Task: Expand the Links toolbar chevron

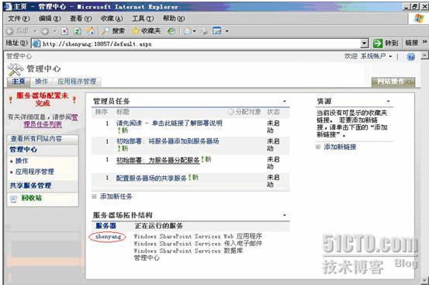Action: pos(424,42)
